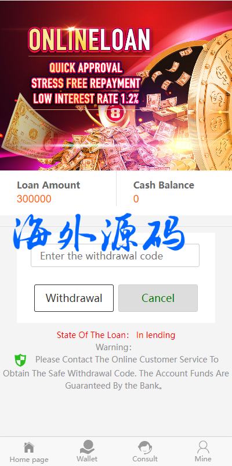Click the Loan Amount 300000 value
Viewport: 232px width, 466px height.
click(34, 199)
